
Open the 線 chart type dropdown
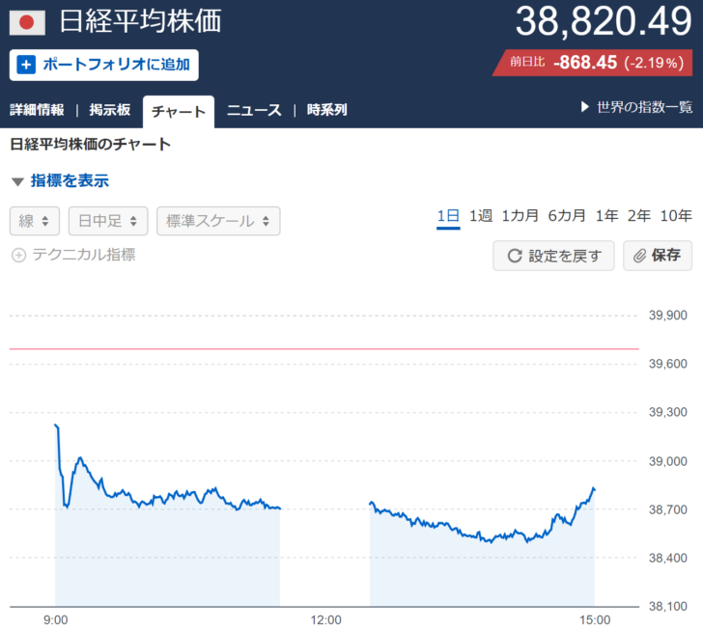point(35,221)
